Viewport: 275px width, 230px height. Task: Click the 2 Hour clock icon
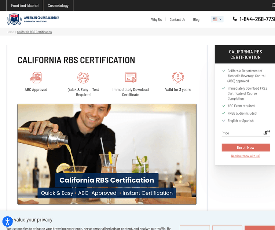83,77
